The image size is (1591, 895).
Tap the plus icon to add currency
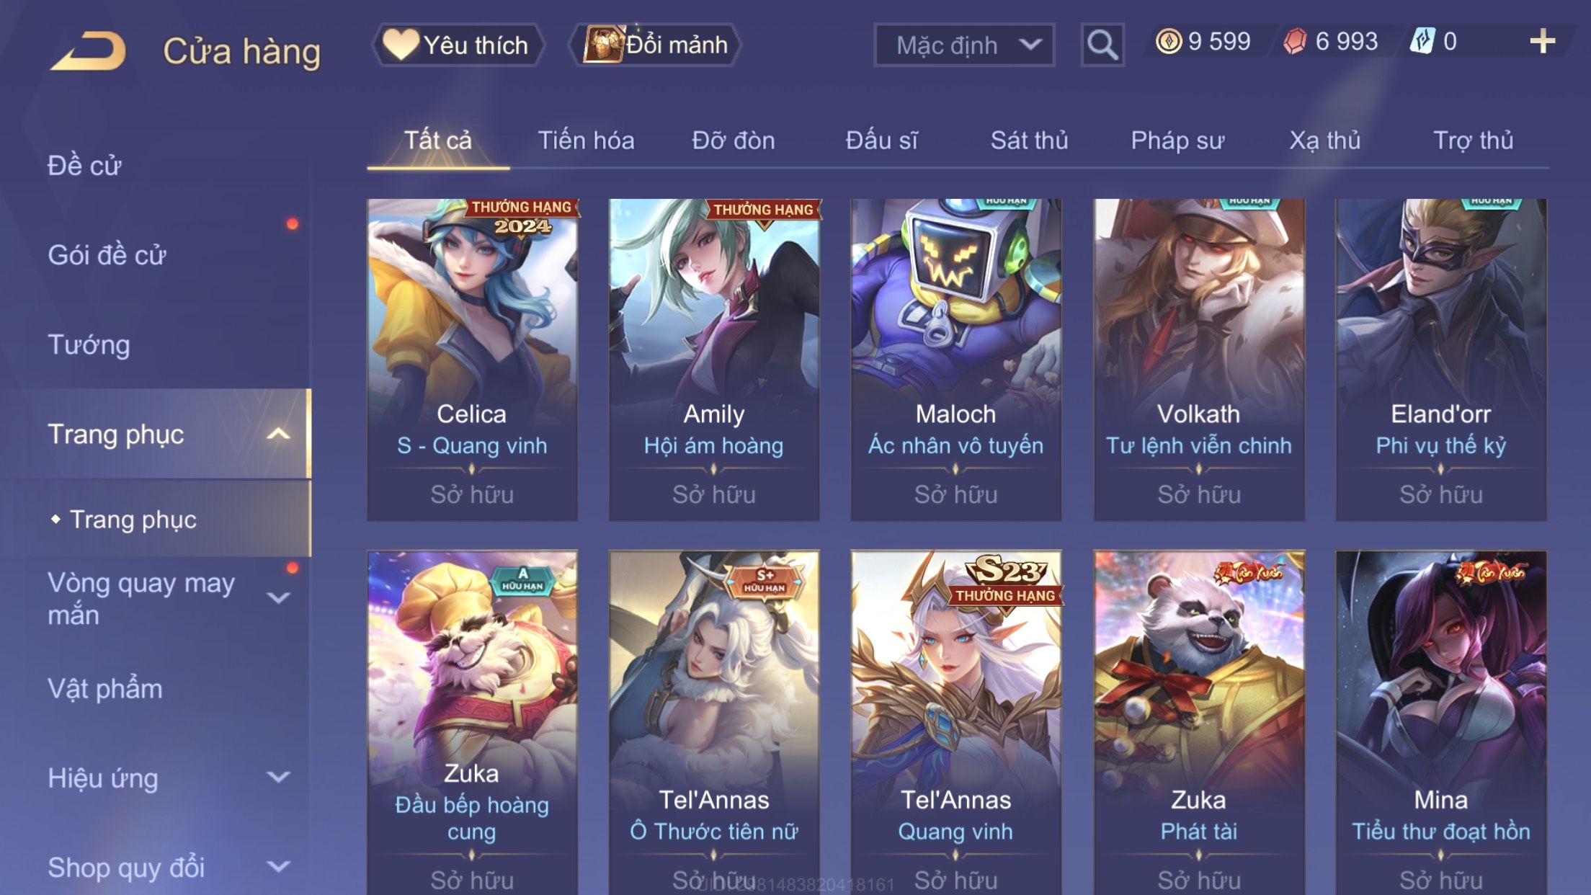(x=1542, y=41)
